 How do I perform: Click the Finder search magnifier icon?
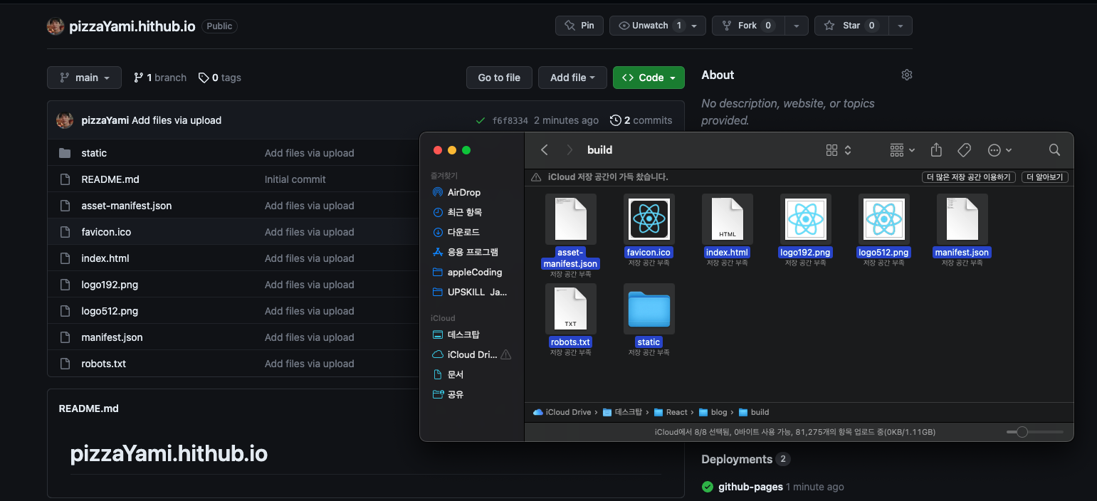pos(1054,149)
